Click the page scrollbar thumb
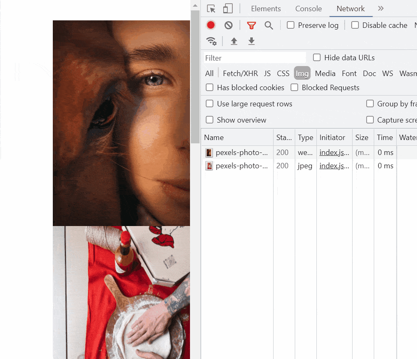 (195, 77)
